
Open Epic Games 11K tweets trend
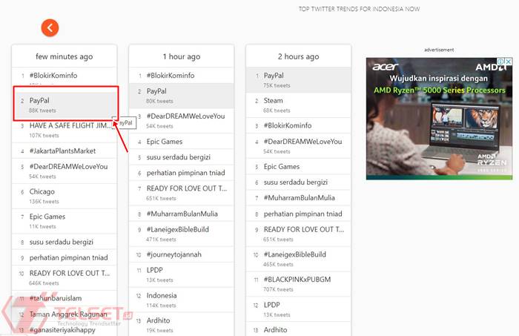coord(65,221)
